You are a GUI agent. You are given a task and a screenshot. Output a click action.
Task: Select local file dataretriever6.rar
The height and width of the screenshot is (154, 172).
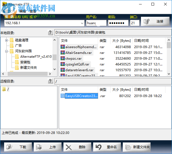click(79, 70)
